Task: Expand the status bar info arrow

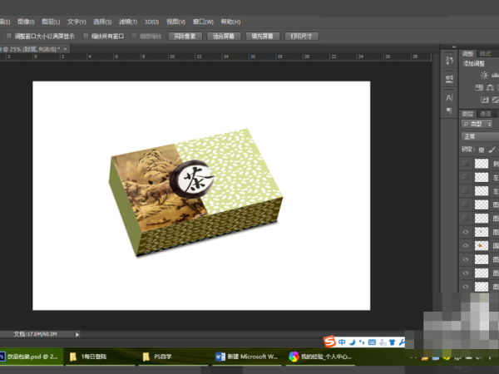Action: coord(77,334)
